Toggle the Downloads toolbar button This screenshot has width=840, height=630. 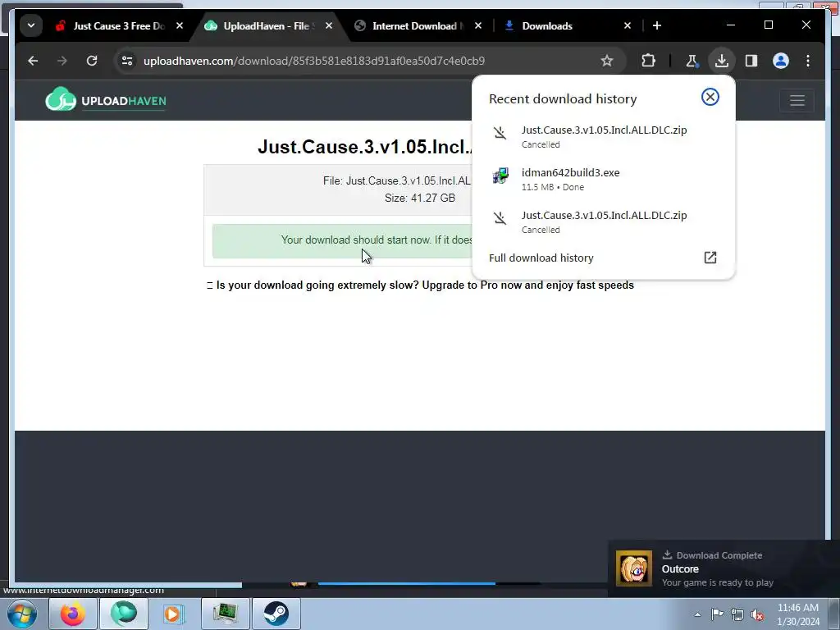(722, 61)
